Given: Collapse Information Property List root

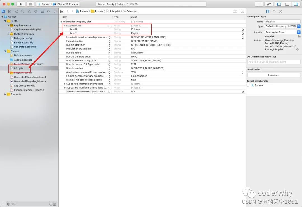Looking at the screenshot, I should [61, 22].
